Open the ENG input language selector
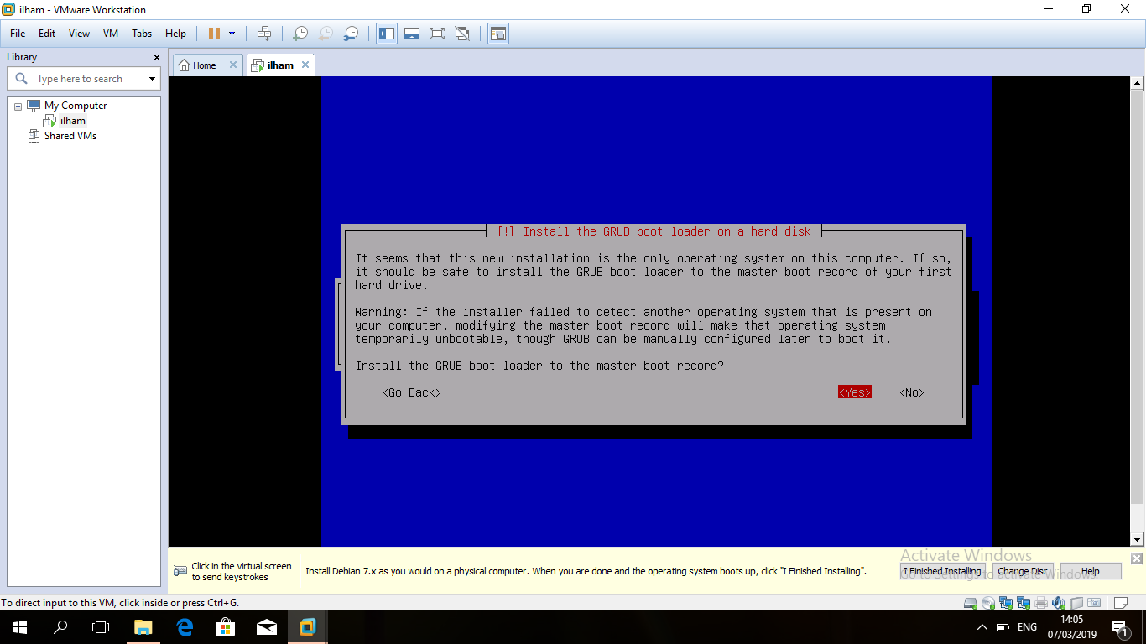 coord(1027,627)
